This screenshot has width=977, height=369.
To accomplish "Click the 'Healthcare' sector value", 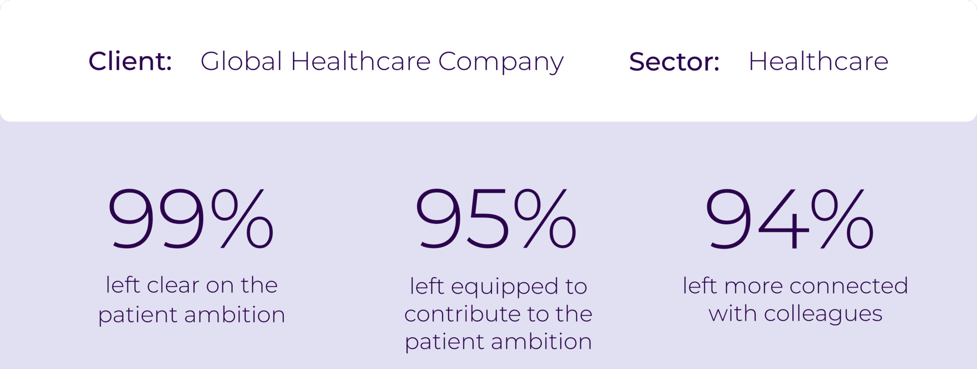I will coord(818,61).
